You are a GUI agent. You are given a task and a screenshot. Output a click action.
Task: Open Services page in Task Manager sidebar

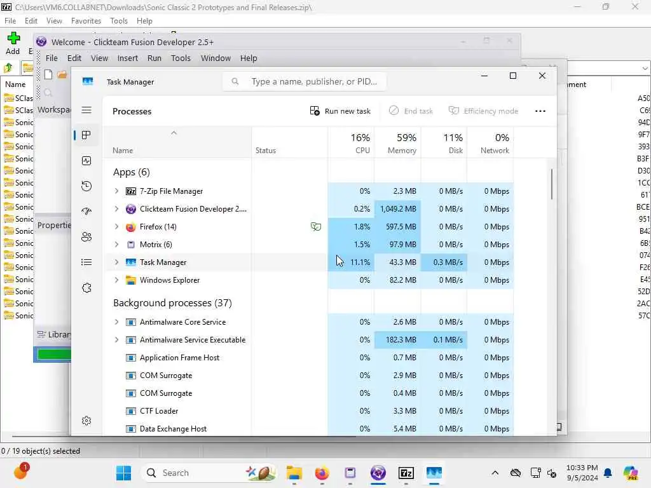coord(86,288)
